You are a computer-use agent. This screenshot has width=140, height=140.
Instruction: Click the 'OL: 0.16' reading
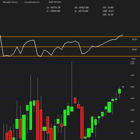point(108,15)
